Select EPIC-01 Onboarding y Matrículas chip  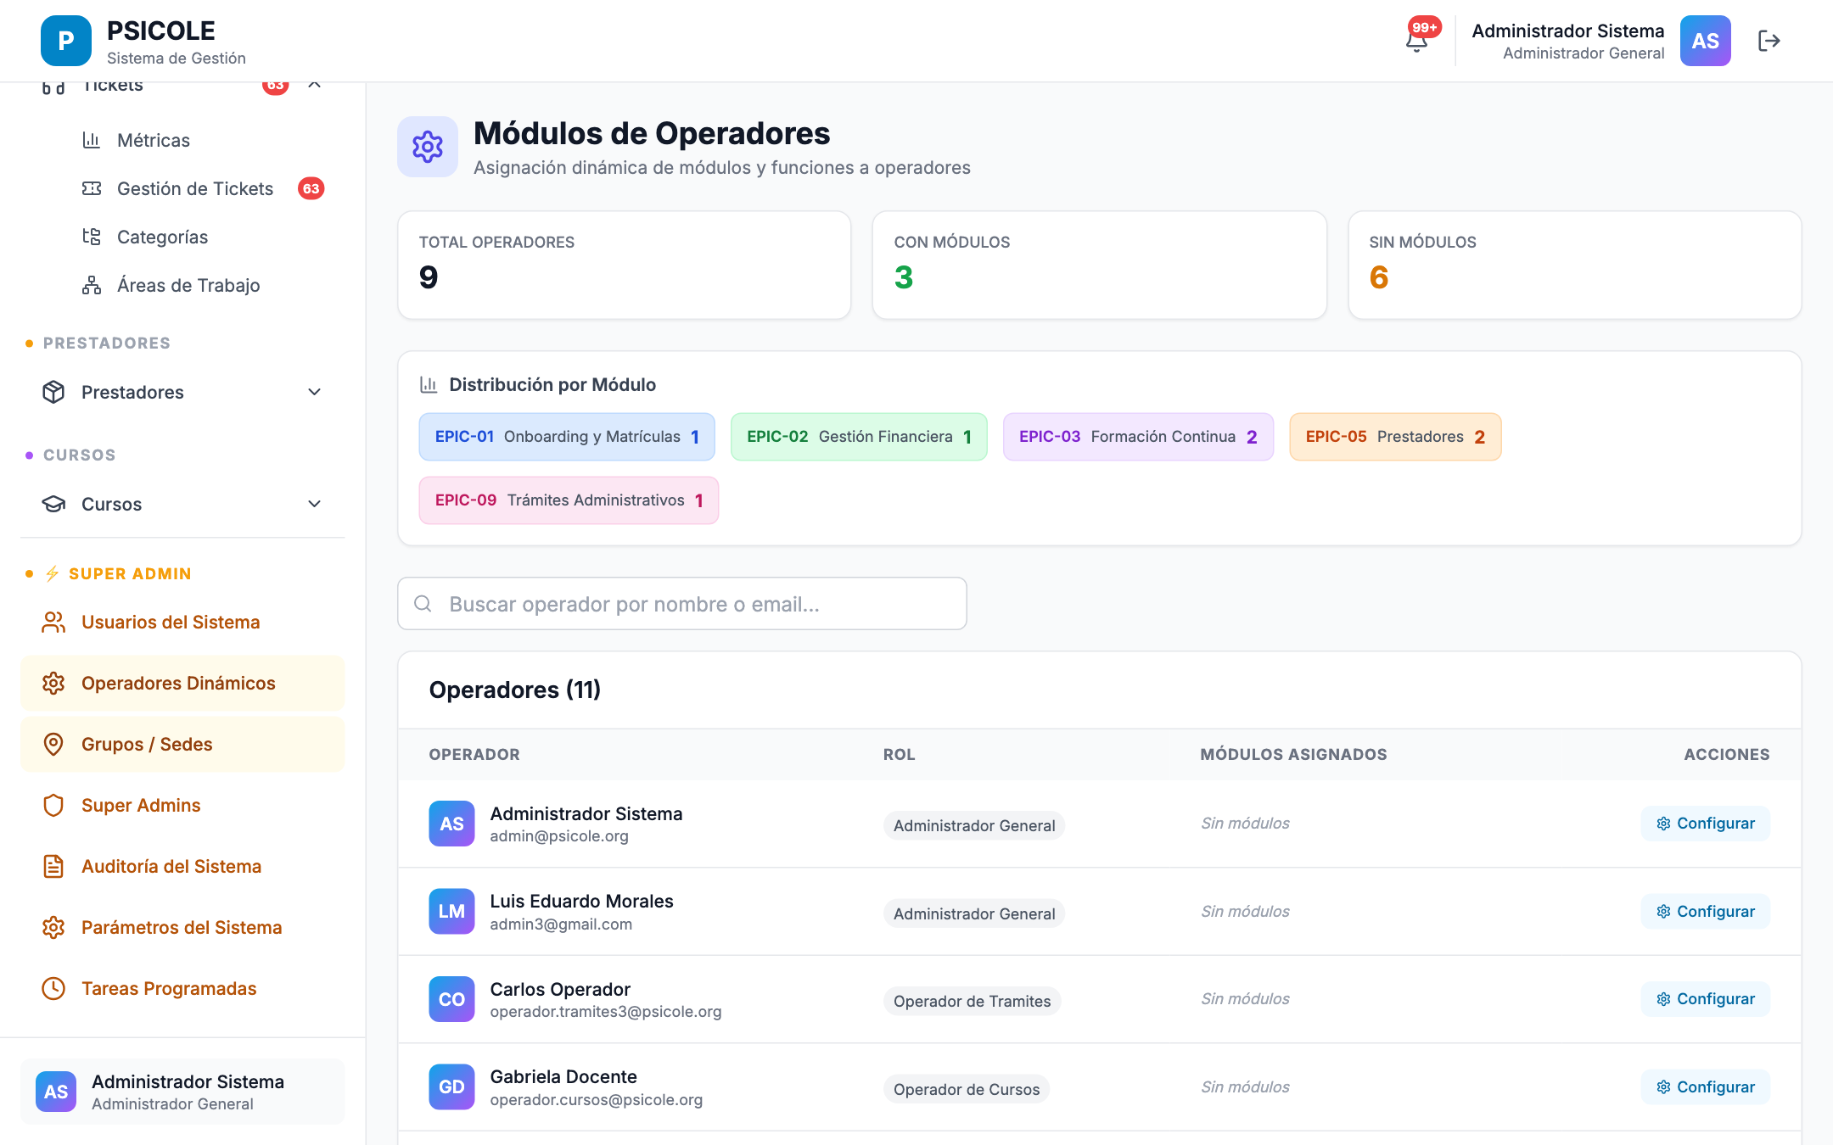(567, 437)
